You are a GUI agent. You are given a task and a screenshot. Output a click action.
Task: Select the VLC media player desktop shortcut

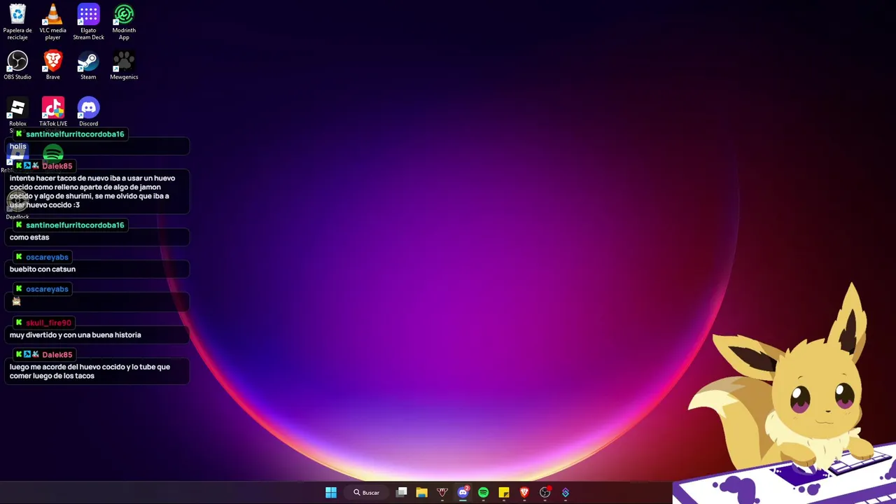pyautogui.click(x=52, y=22)
